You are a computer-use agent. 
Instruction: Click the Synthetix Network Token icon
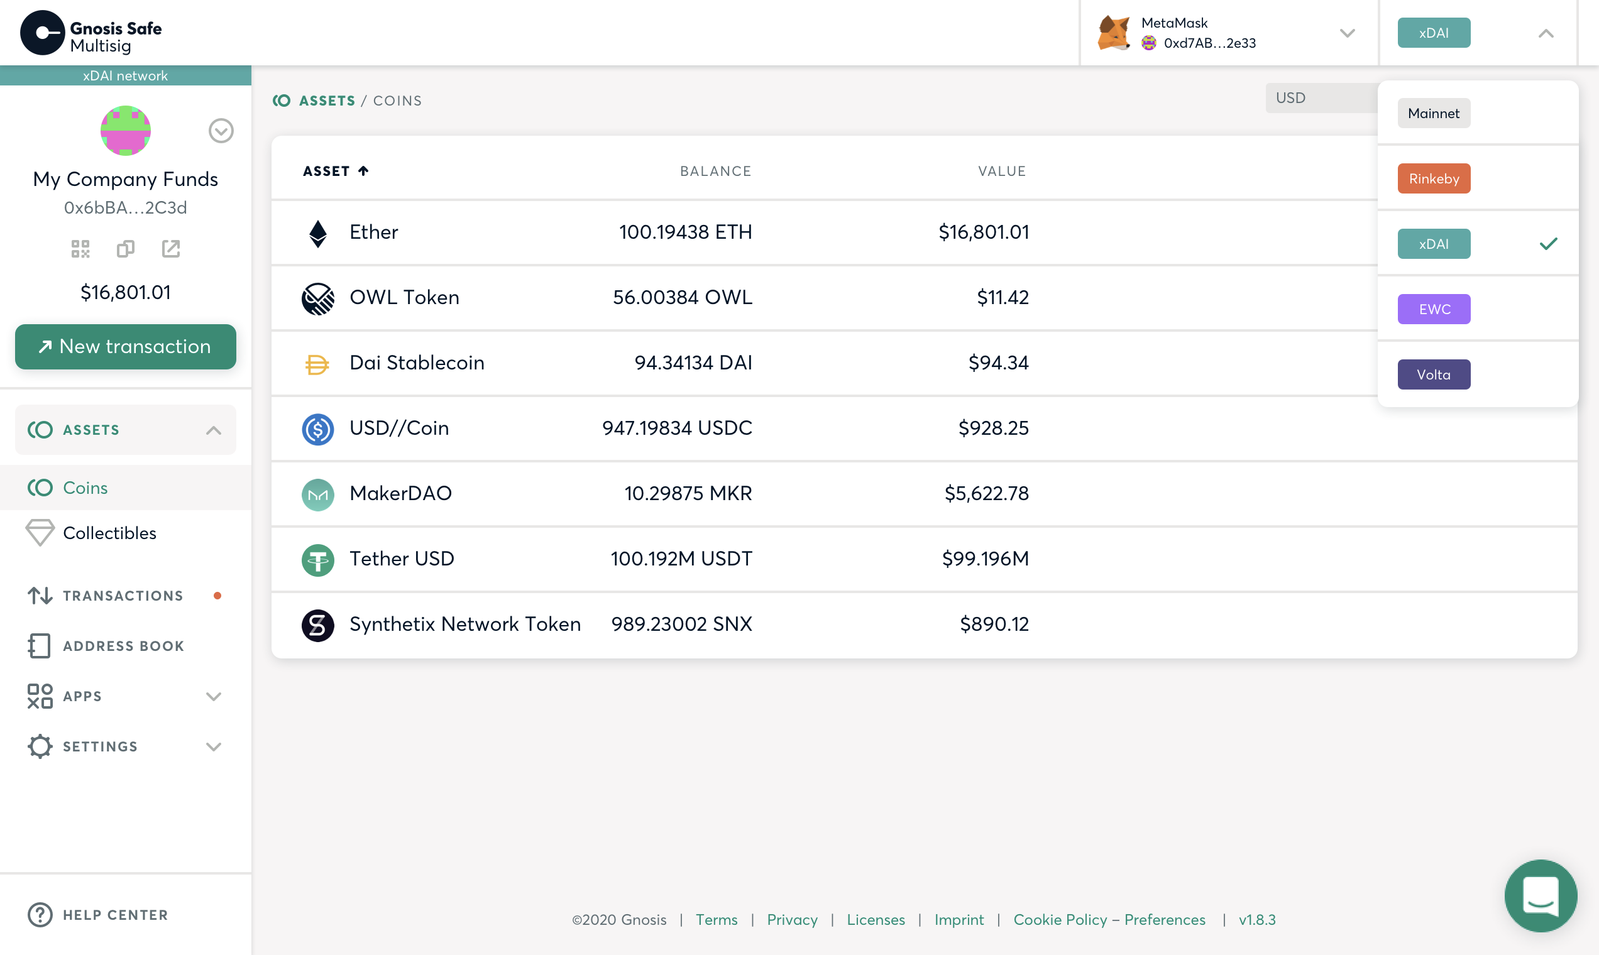pos(318,626)
